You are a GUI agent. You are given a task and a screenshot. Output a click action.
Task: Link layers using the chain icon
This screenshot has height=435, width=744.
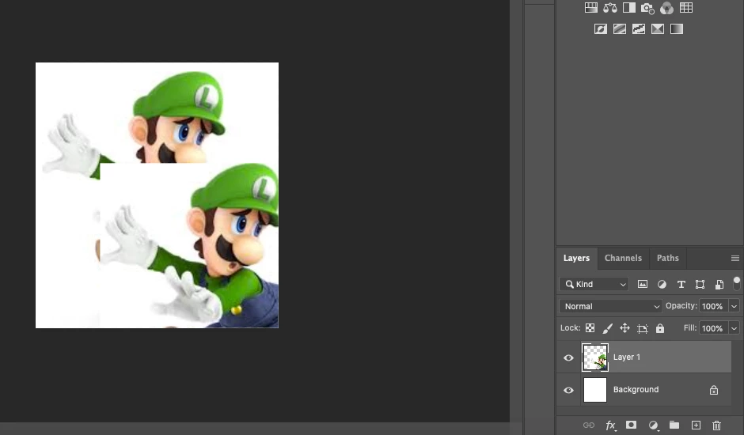pyautogui.click(x=588, y=425)
